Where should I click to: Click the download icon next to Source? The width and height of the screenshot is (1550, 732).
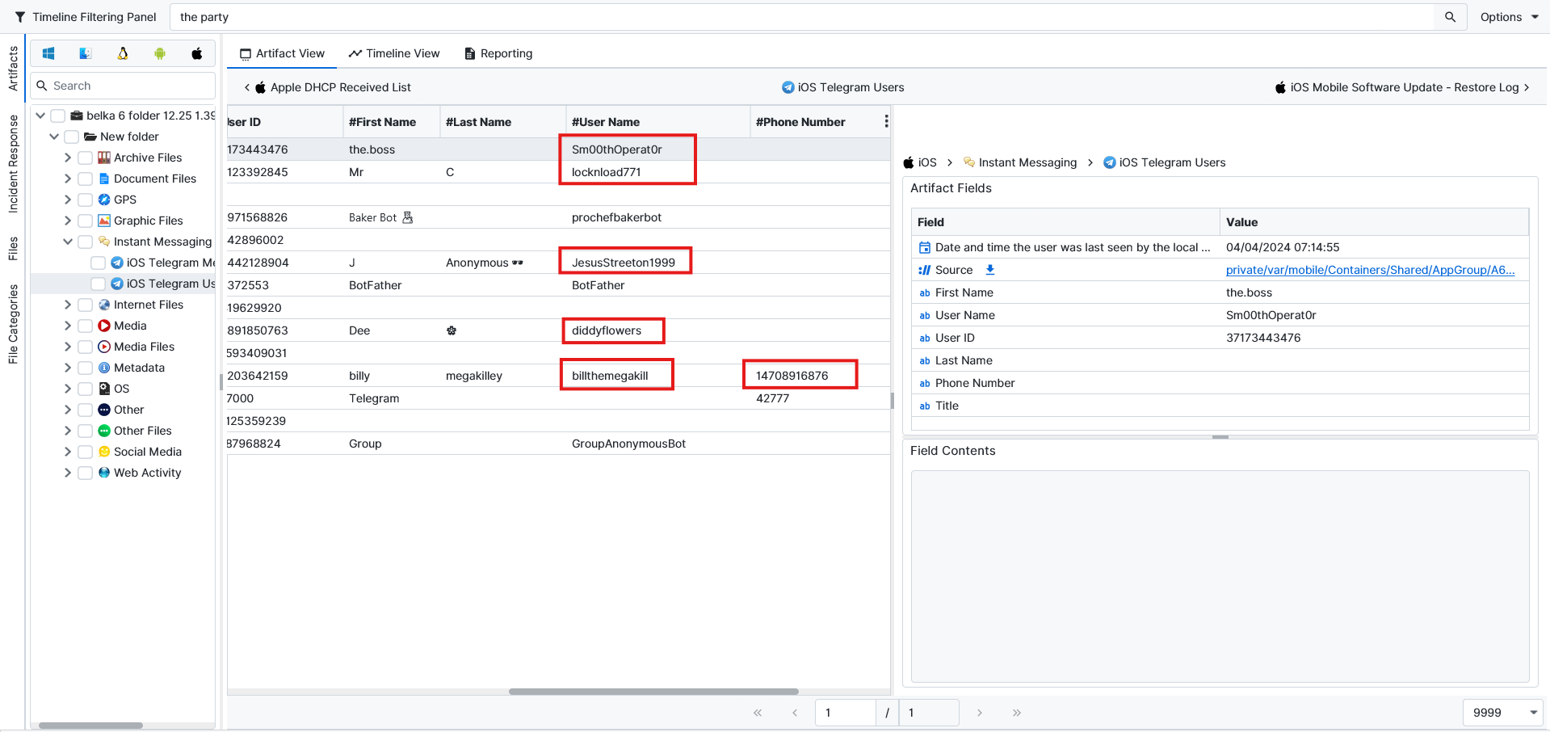[x=989, y=270]
